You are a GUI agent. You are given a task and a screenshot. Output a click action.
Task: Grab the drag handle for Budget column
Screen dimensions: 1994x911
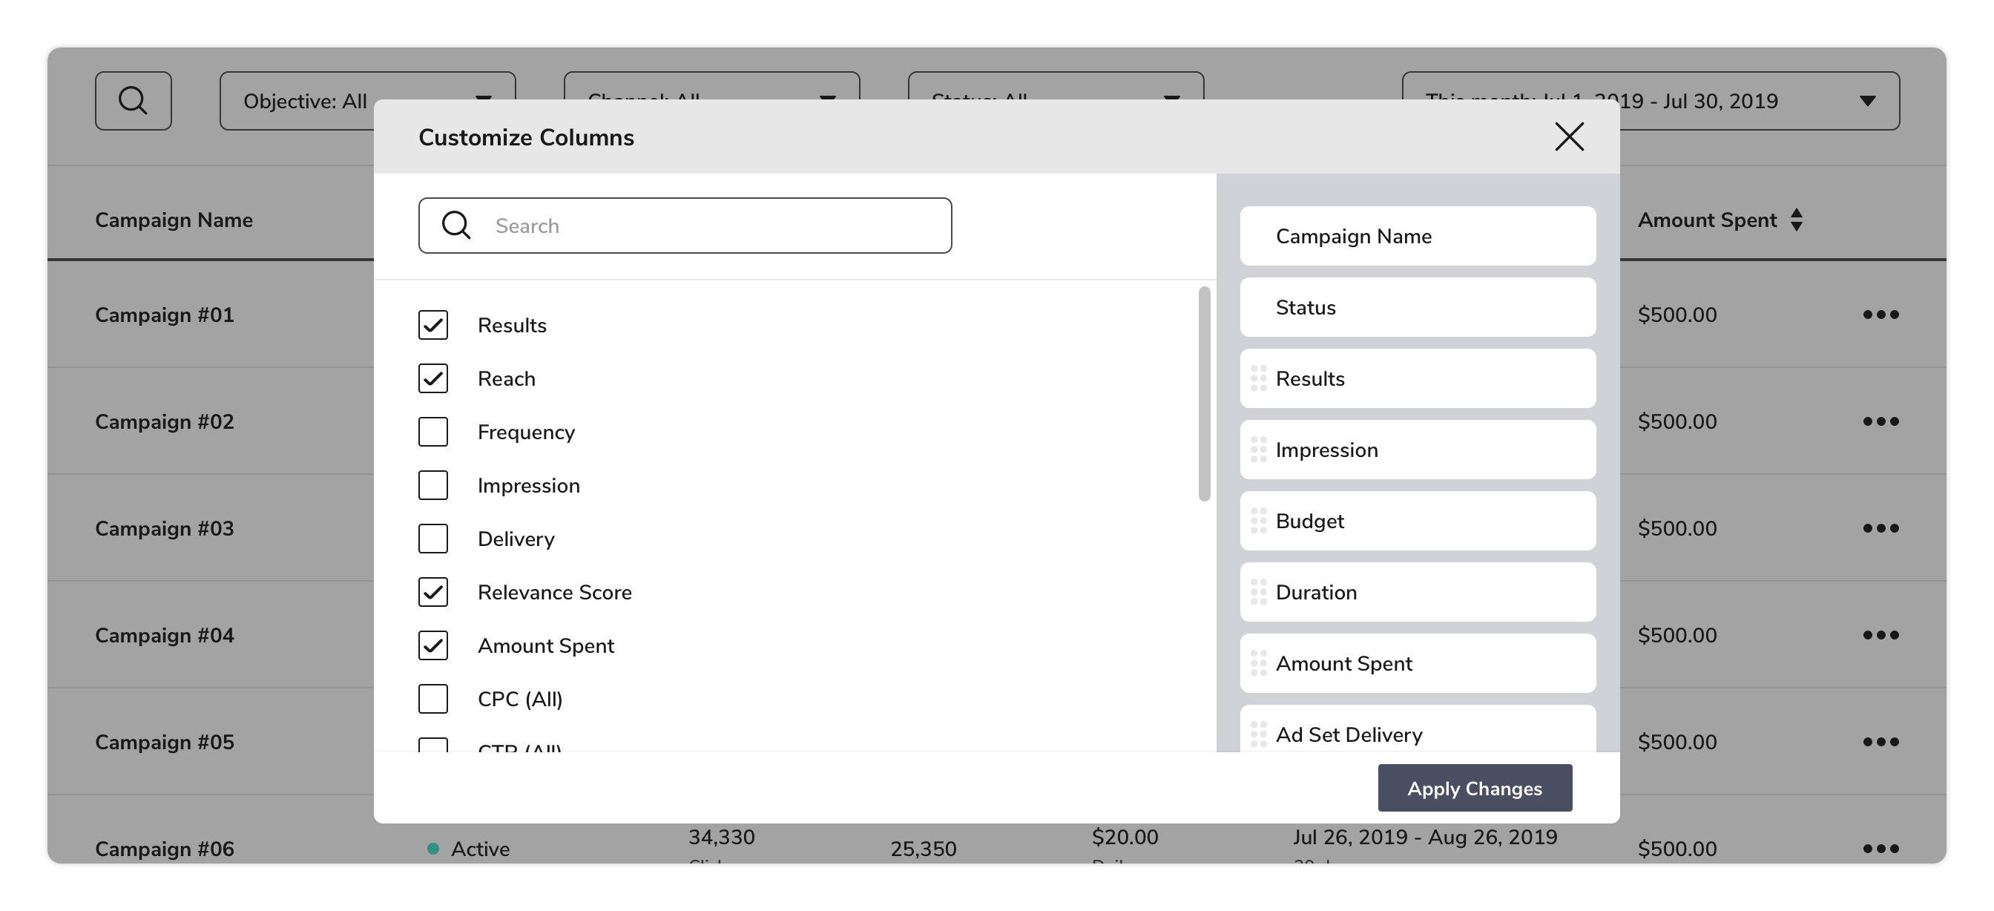[1259, 521]
